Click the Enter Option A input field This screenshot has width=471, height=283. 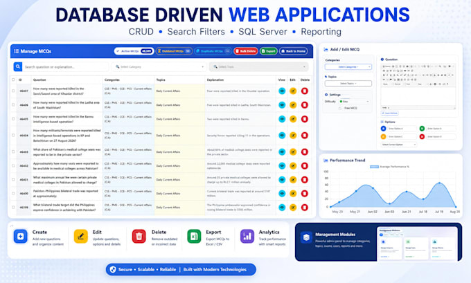[402, 129]
